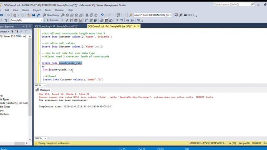Viewport: 267px width, 150px height.
Task: Click the Navigate Backward icon
Action: tap(2, 15)
